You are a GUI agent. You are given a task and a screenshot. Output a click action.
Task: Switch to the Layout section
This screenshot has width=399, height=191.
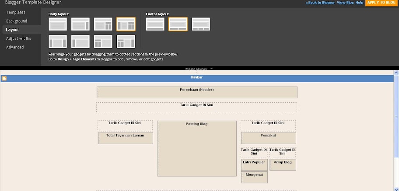point(12,30)
